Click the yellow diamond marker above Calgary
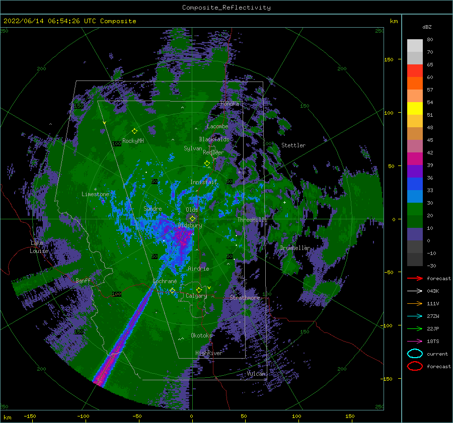This screenshot has height=423, width=453. click(199, 290)
